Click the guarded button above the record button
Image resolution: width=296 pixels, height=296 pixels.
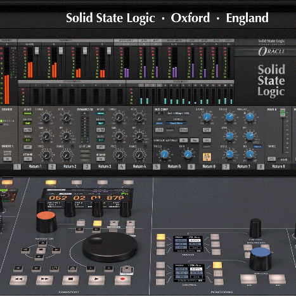(x=127, y=271)
